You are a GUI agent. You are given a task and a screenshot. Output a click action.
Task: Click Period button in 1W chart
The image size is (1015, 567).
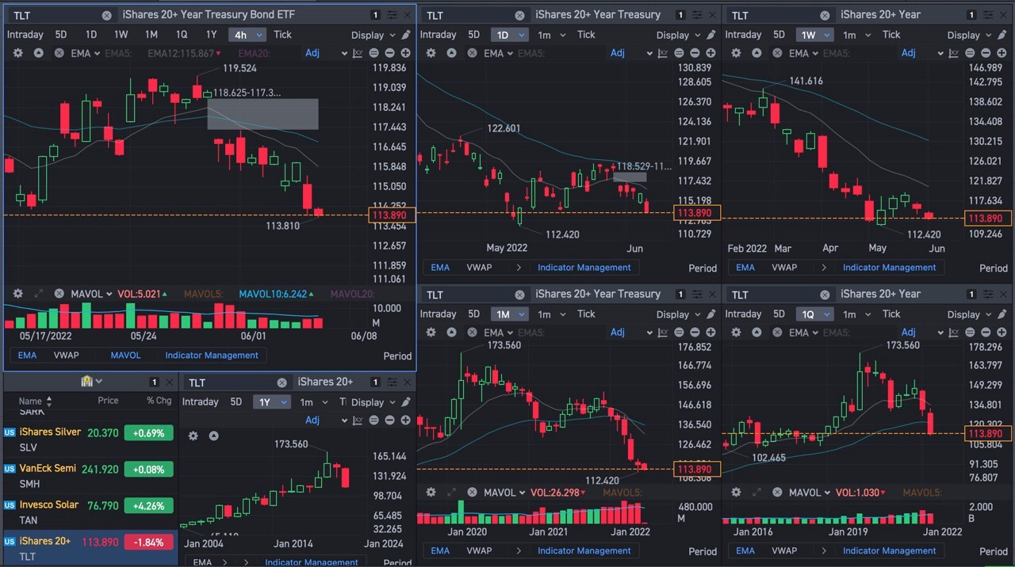pos(994,268)
